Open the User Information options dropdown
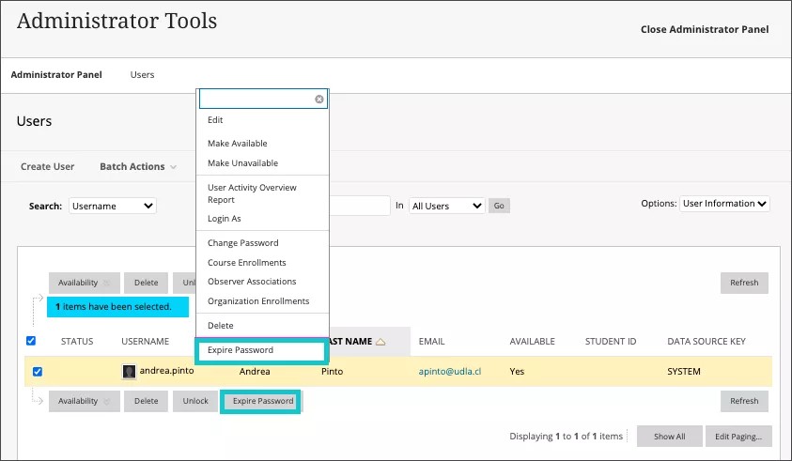 point(724,204)
